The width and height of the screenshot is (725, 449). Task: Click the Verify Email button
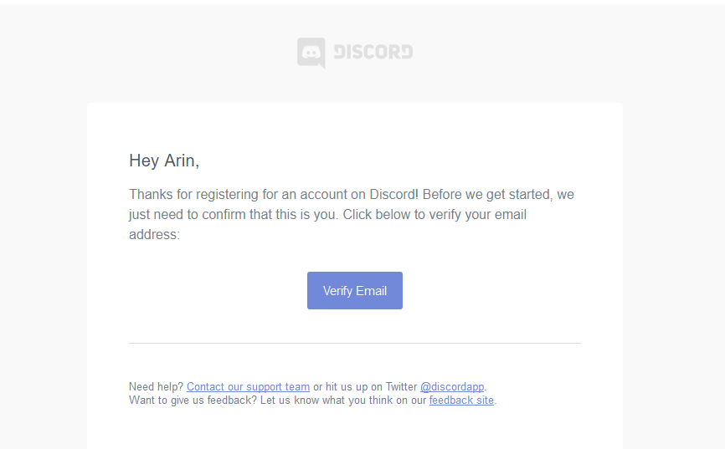point(355,291)
